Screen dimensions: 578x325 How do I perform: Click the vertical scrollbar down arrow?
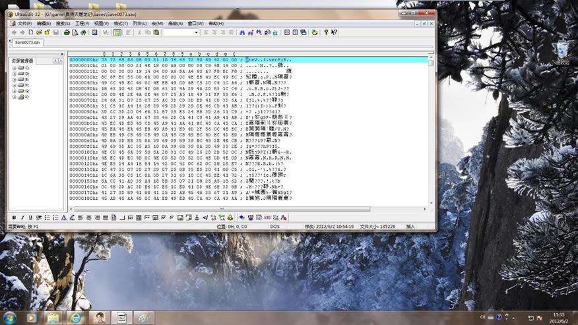click(431, 203)
